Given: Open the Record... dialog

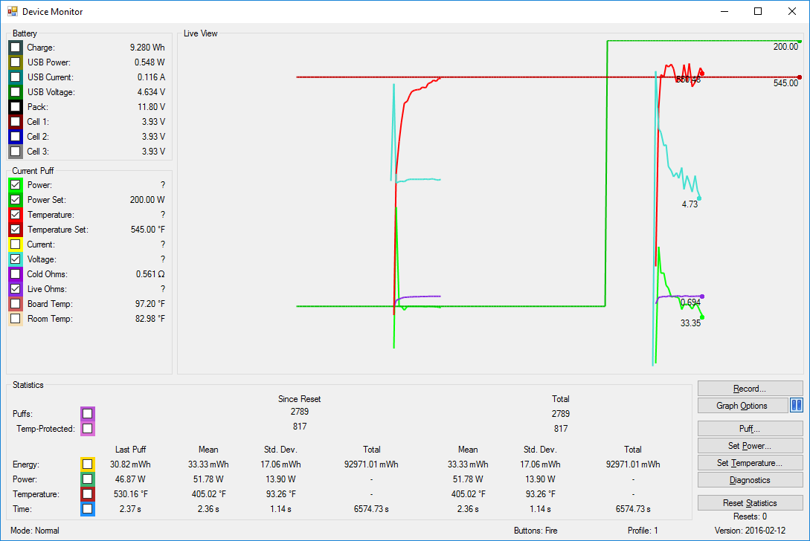Looking at the screenshot, I should [x=750, y=389].
